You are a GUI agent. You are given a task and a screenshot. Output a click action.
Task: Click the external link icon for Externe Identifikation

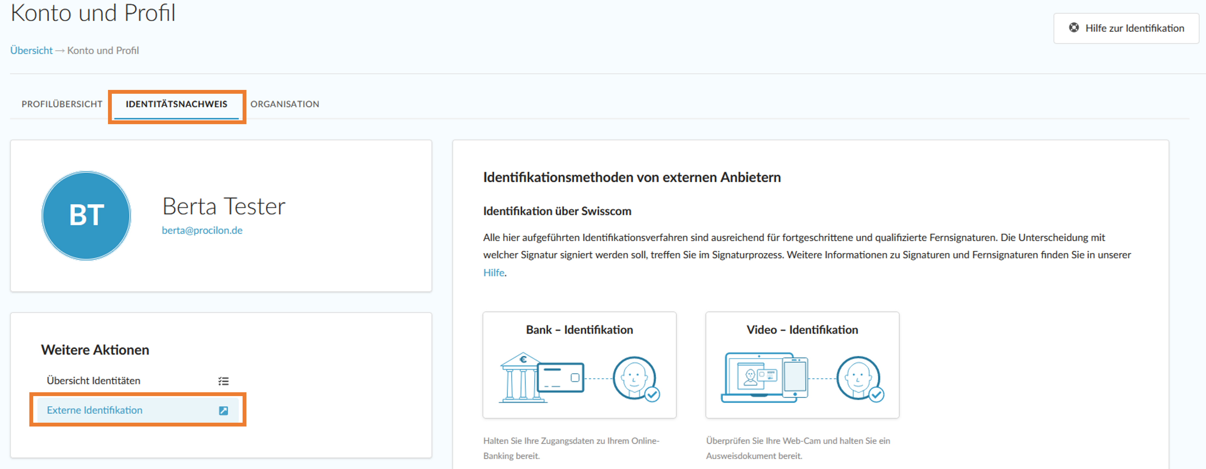[223, 411]
